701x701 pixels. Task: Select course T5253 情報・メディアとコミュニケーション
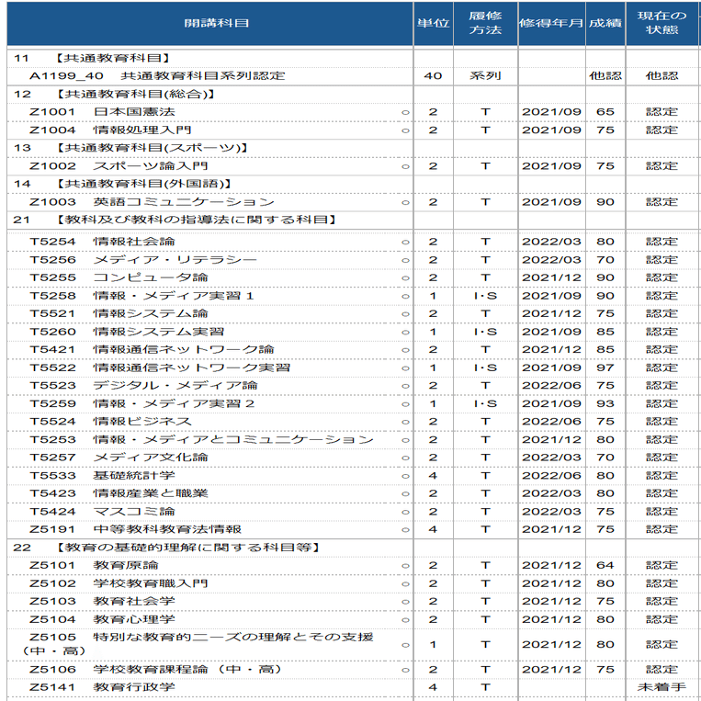(201, 440)
